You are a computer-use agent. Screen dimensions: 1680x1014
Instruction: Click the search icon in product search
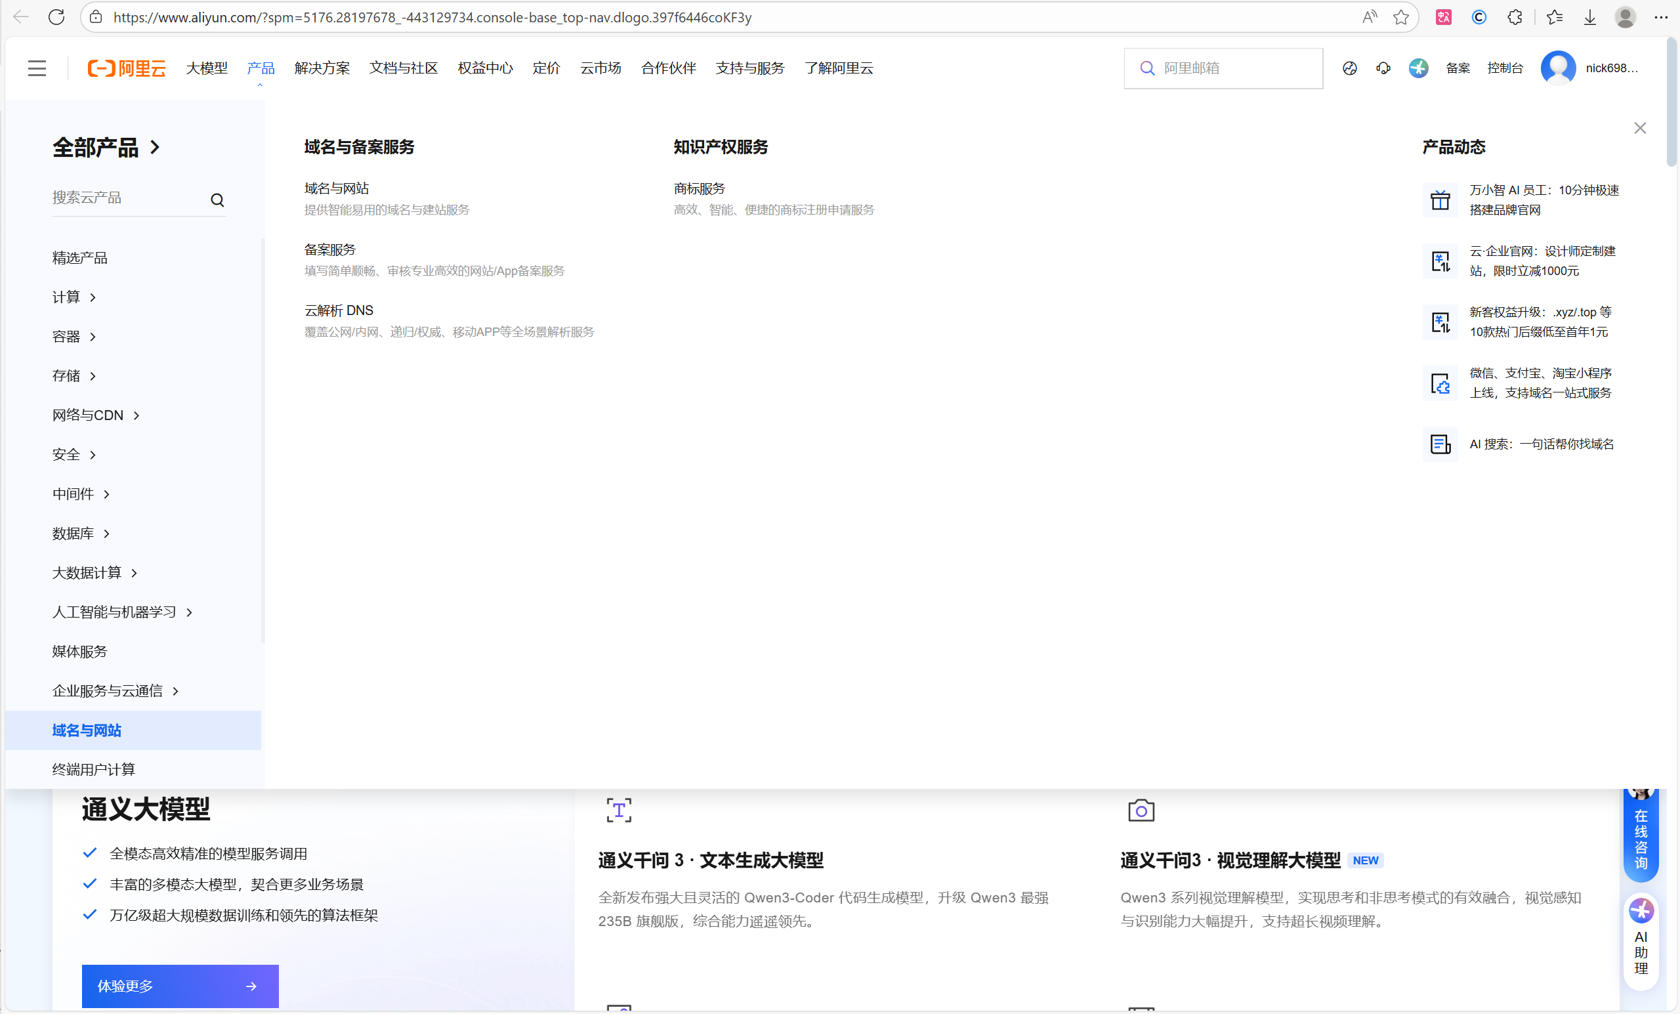coord(217,200)
